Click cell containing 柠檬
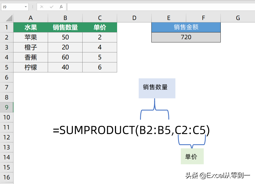 click(30, 67)
